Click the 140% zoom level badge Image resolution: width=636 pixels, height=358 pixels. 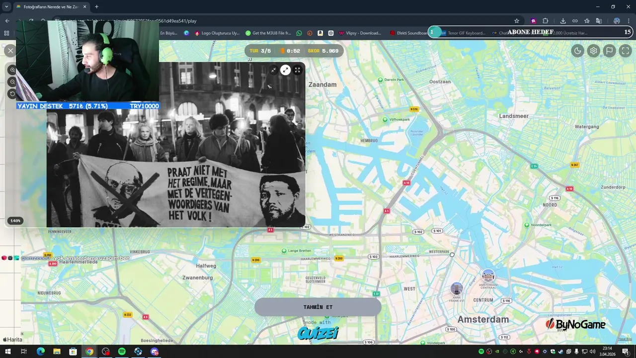15,221
